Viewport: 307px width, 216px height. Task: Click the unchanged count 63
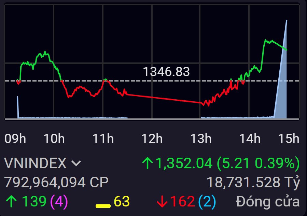click(122, 201)
